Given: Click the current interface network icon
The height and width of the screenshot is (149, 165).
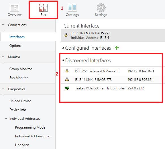Looking at the screenshot, I should [x=66, y=35].
